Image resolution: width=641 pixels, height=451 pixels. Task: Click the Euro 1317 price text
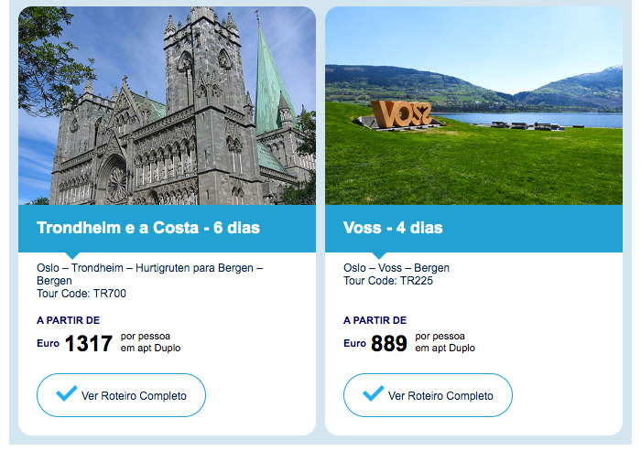coord(74,343)
